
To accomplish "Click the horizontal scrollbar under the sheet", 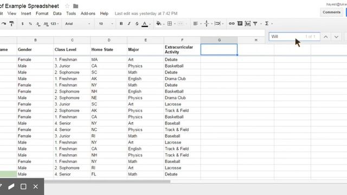I will pos(107,181).
